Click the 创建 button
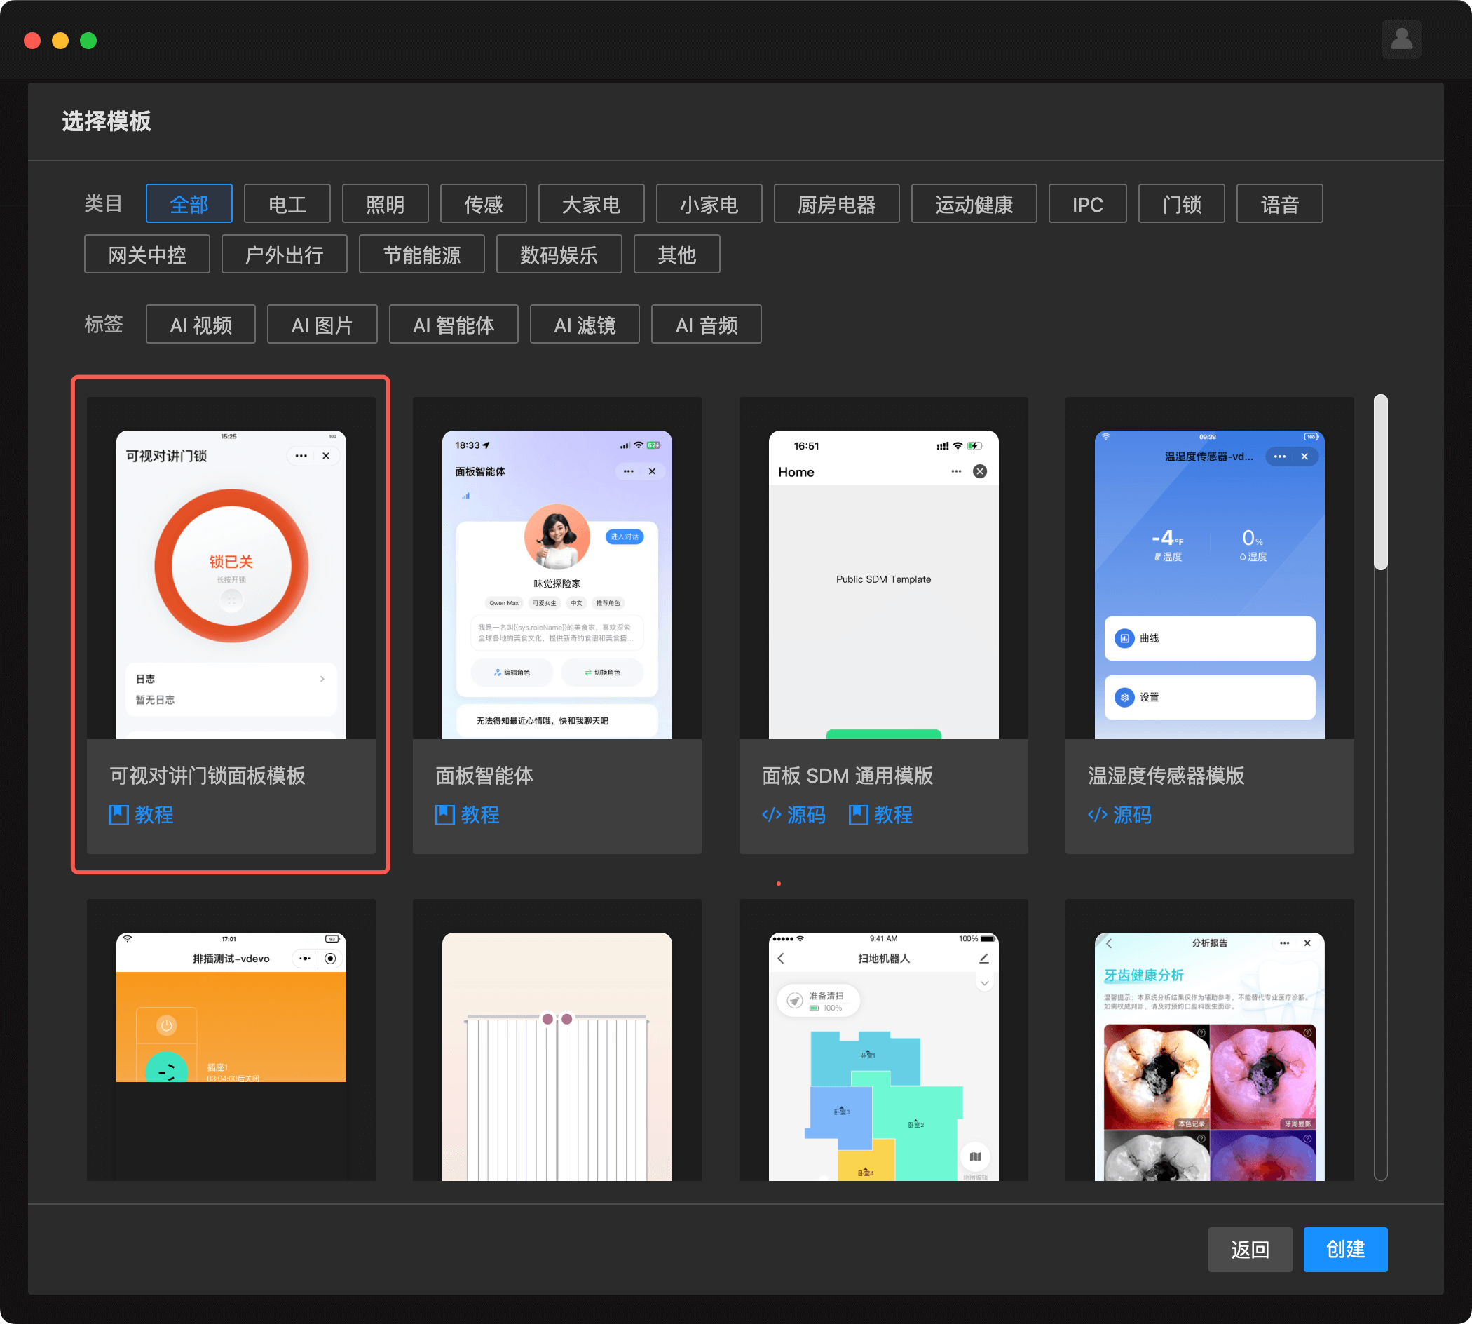The width and height of the screenshot is (1472, 1324). [x=1344, y=1250]
